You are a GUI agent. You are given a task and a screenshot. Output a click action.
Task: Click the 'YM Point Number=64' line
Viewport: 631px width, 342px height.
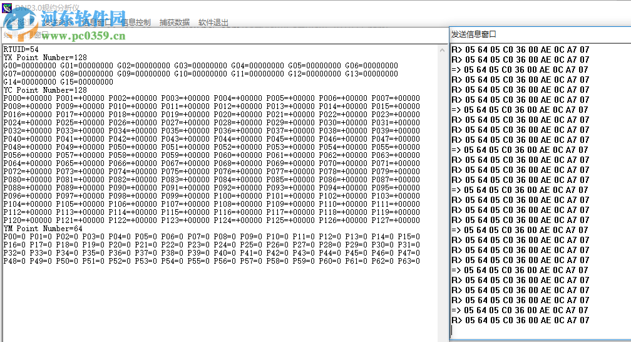(43, 229)
